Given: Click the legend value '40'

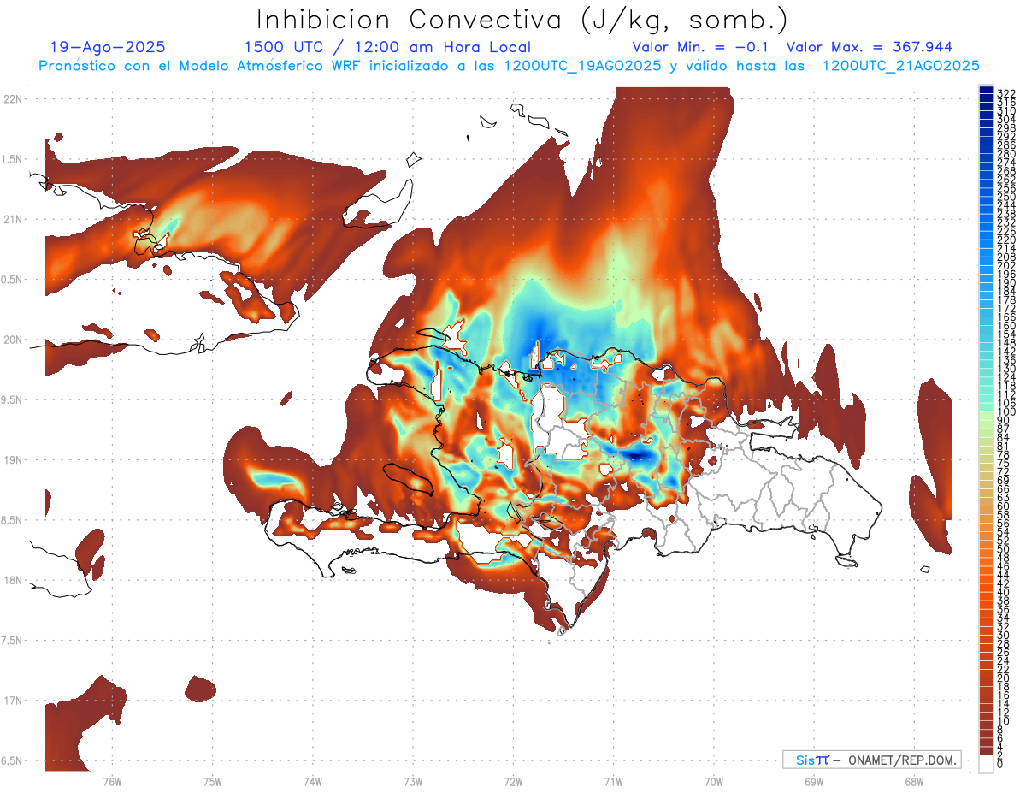Looking at the screenshot, I should coord(1004,592).
